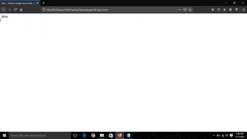The height and width of the screenshot is (139, 247).
Task: Open the Firefox hamburger menu
Action: pos(244,10)
